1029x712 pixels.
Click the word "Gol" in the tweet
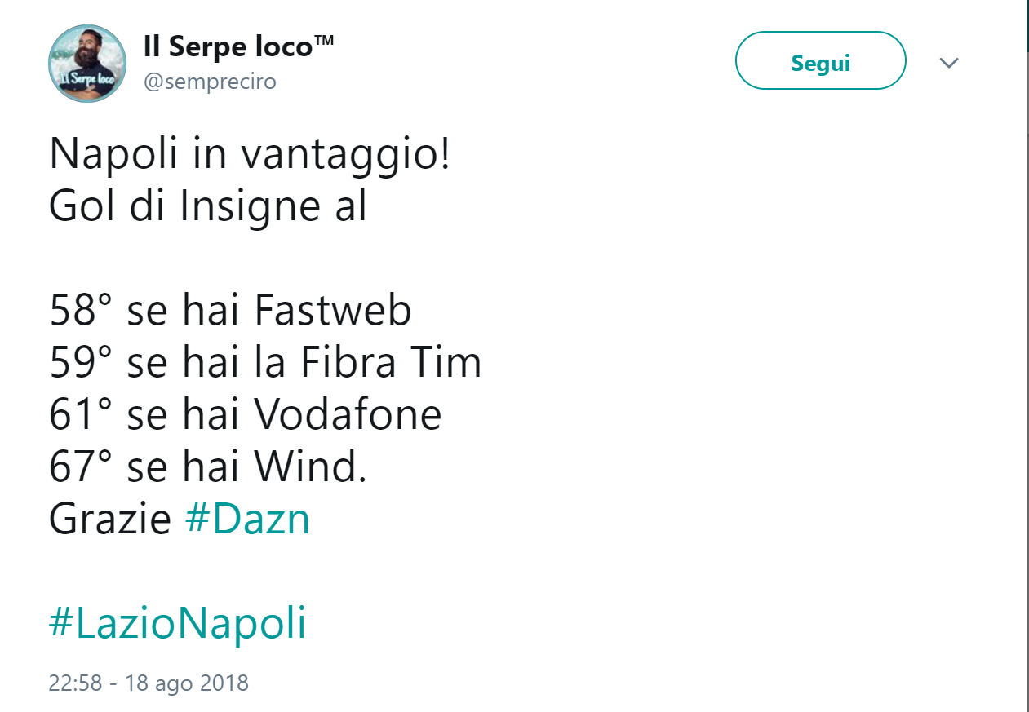pos(78,207)
